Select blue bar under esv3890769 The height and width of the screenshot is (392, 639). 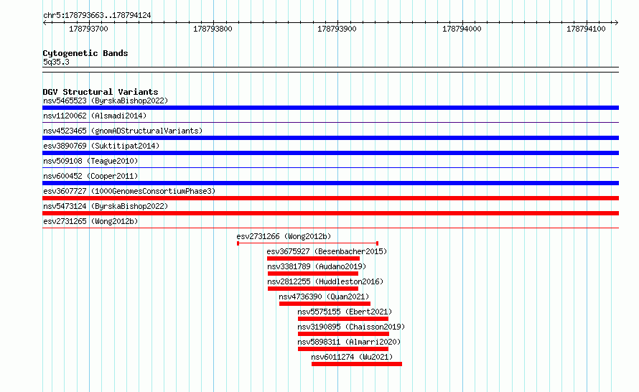coord(330,153)
